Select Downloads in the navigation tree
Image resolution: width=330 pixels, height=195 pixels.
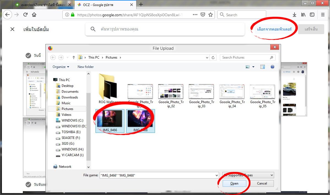coord(70,97)
